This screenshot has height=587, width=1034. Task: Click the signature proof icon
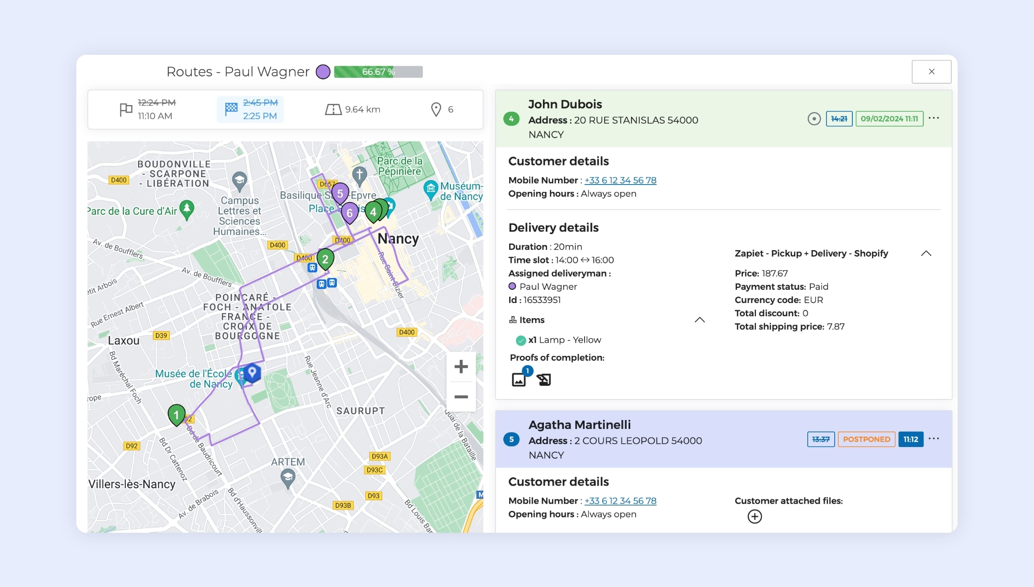pos(543,379)
